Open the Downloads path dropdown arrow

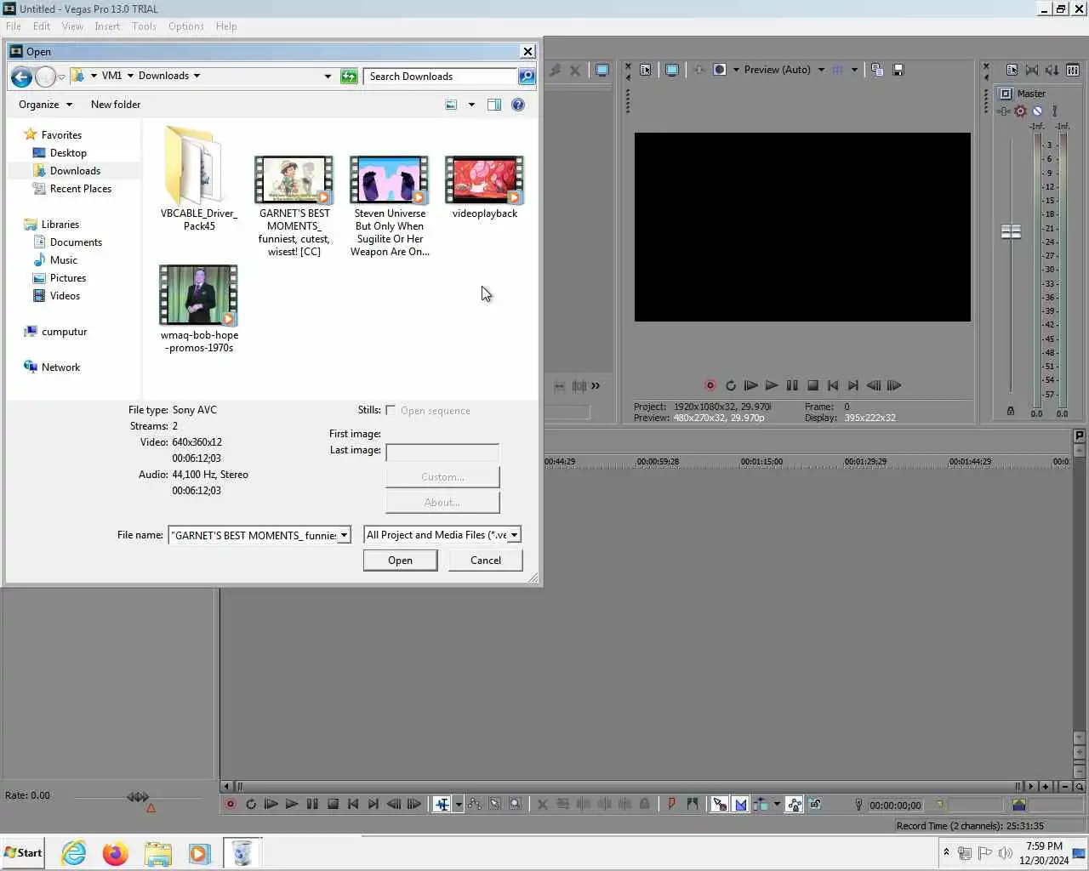click(x=197, y=76)
